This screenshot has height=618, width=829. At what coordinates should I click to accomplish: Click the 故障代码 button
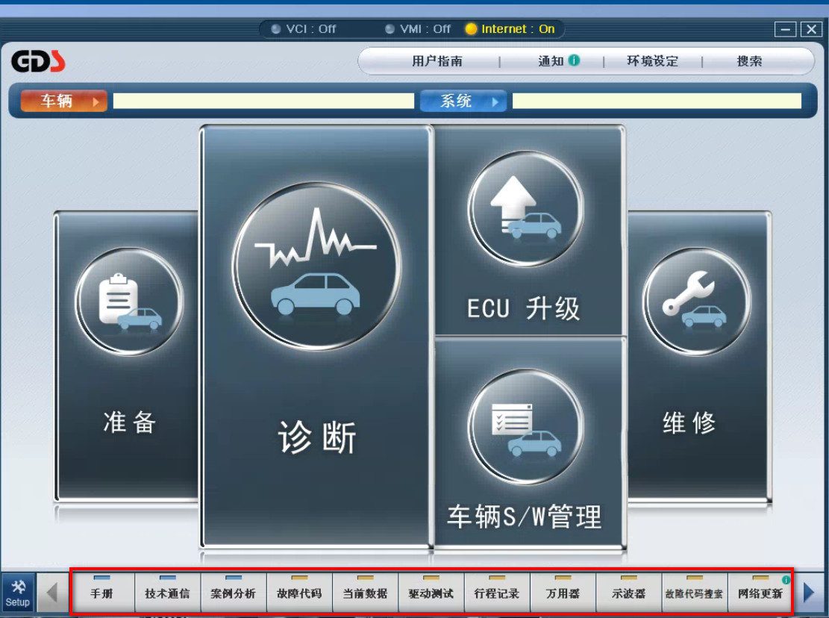coord(299,593)
